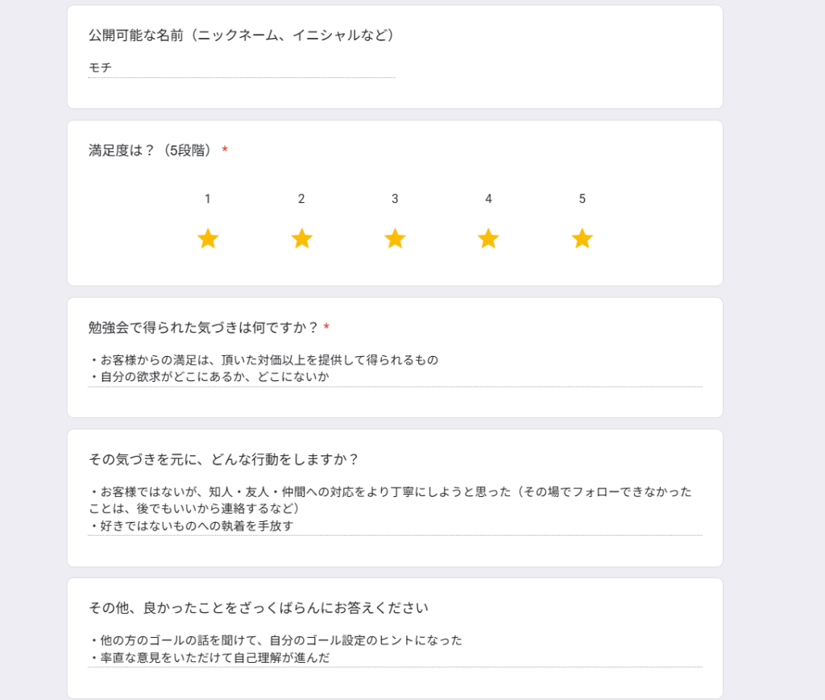The image size is (825, 700).
Task: Click the number 3 rating label
Action: coord(395,199)
